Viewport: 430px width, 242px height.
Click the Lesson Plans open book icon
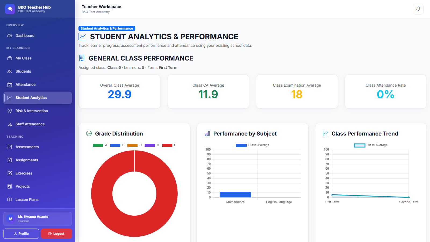point(10,200)
